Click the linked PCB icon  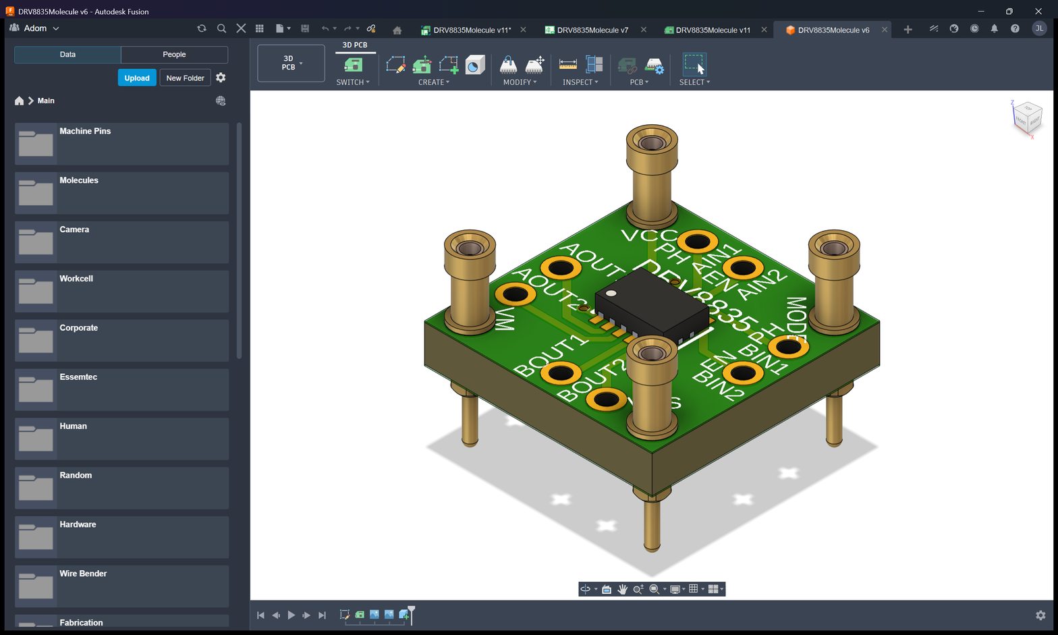point(628,65)
